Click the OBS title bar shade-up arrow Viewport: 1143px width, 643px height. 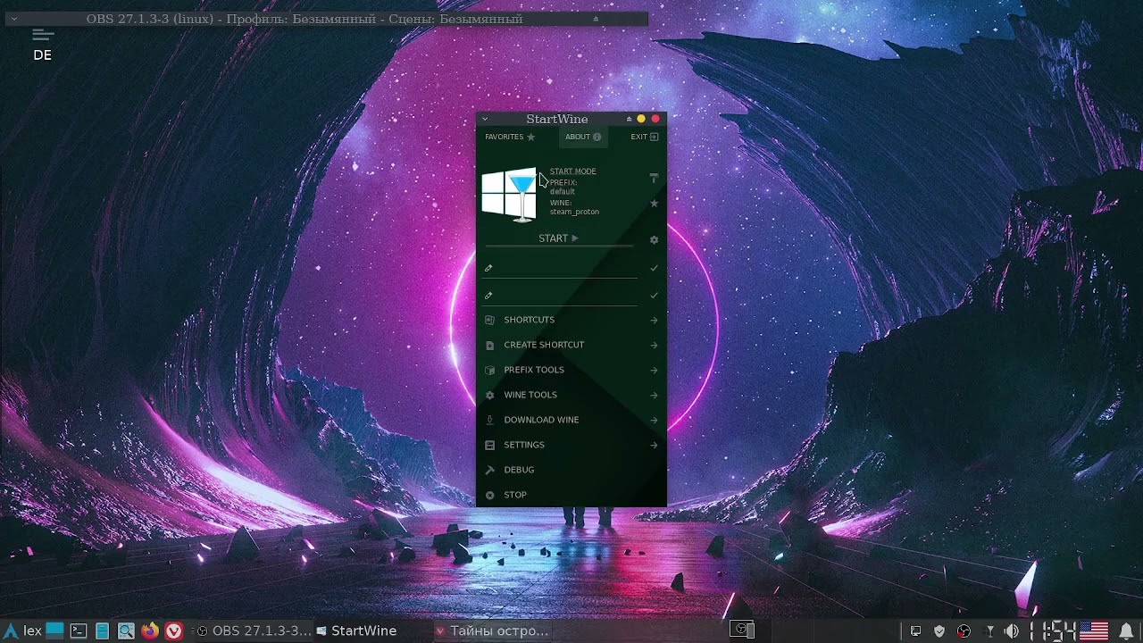(x=596, y=19)
